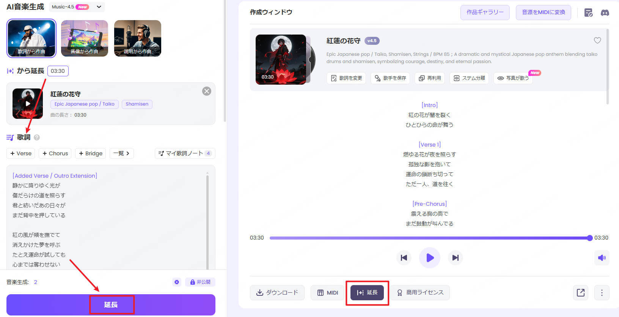Click the [Pre-Chorus] lyrics section label
The width and height of the screenshot is (619, 317).
pyautogui.click(x=430, y=204)
